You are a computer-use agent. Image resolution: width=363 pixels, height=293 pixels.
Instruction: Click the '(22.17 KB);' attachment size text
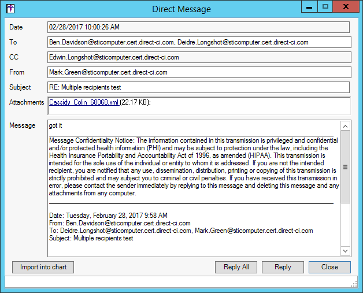coord(135,102)
